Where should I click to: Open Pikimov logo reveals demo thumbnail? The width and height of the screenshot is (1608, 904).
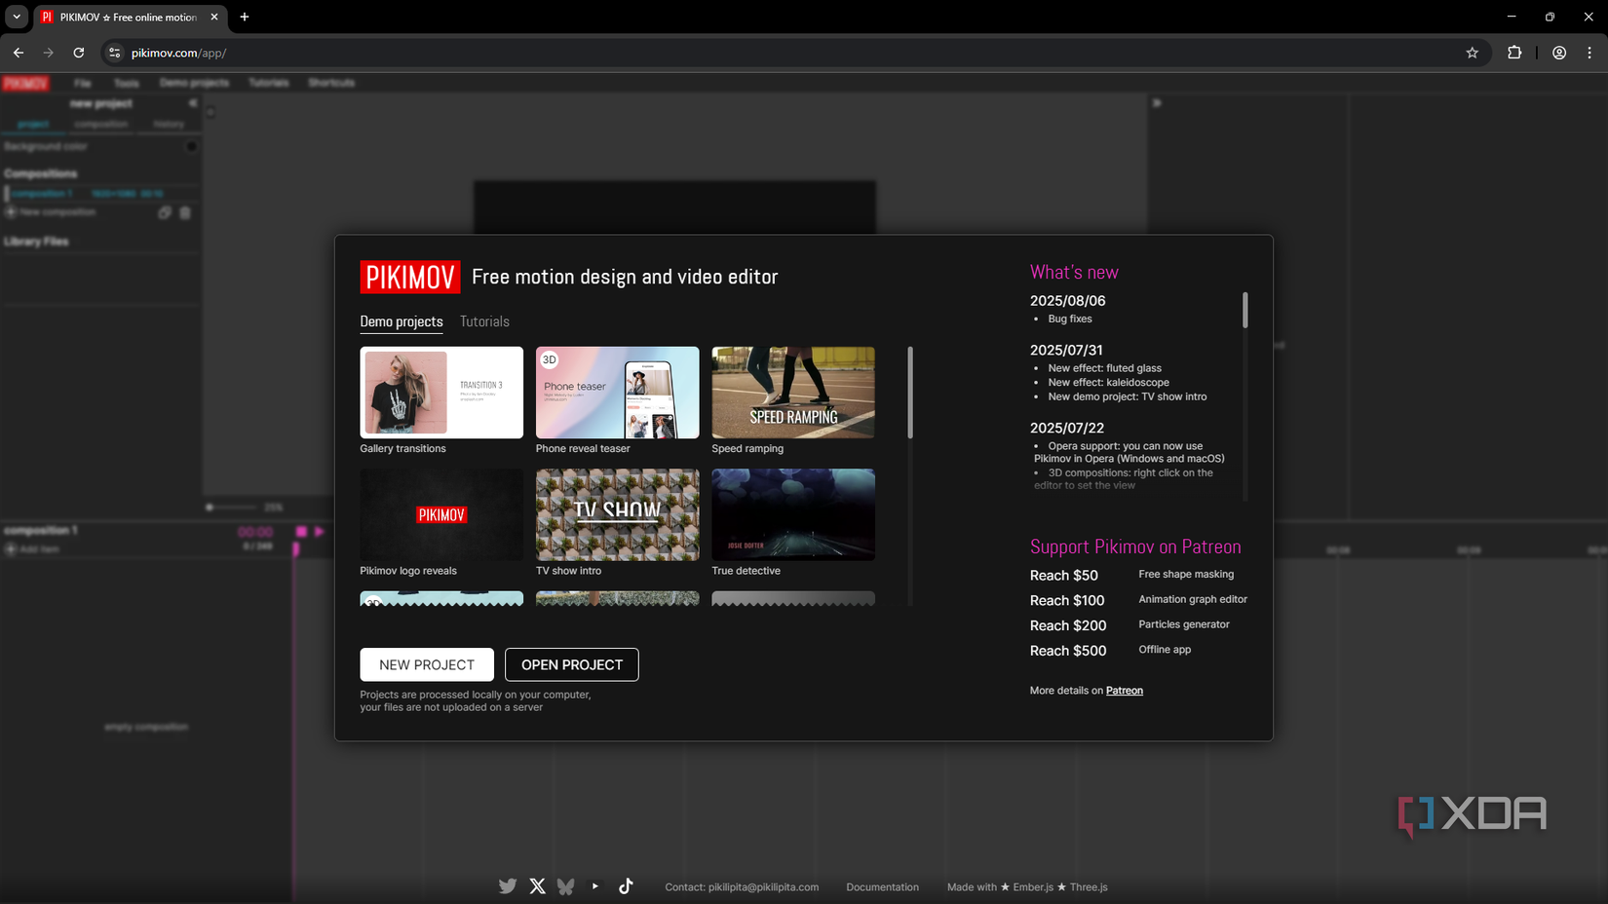[441, 514]
